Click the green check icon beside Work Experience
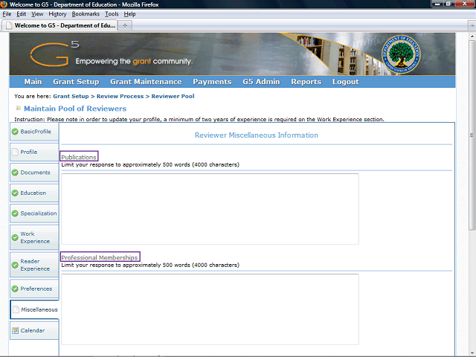The width and height of the screenshot is (476, 357). 15,237
